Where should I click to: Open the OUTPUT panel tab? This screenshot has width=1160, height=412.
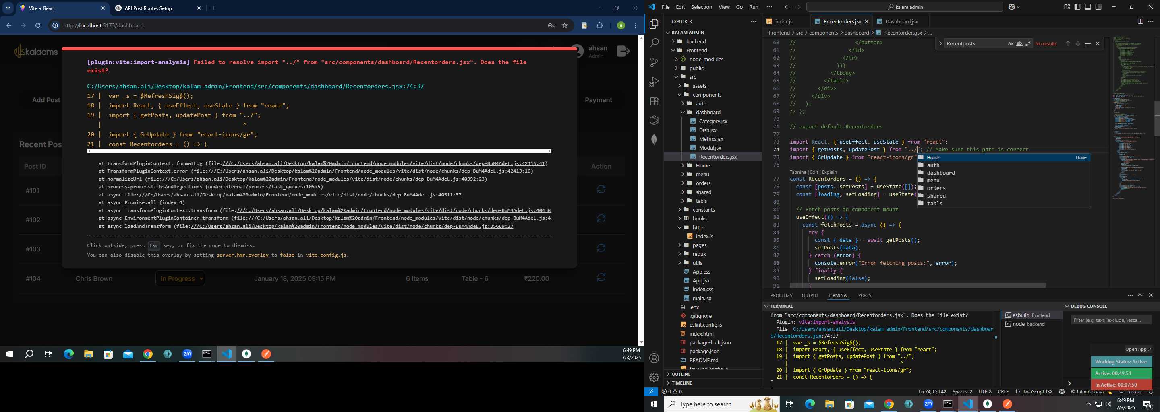810,295
